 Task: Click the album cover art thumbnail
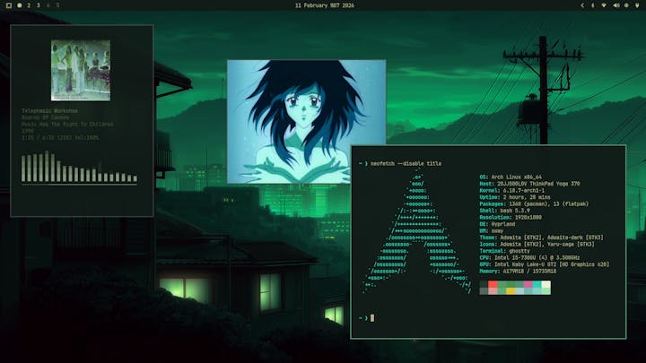[81, 70]
